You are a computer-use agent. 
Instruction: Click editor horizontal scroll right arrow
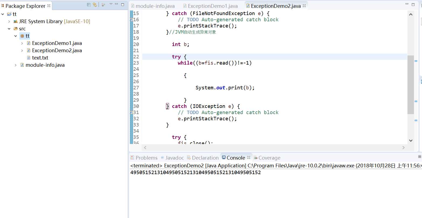[403, 147]
